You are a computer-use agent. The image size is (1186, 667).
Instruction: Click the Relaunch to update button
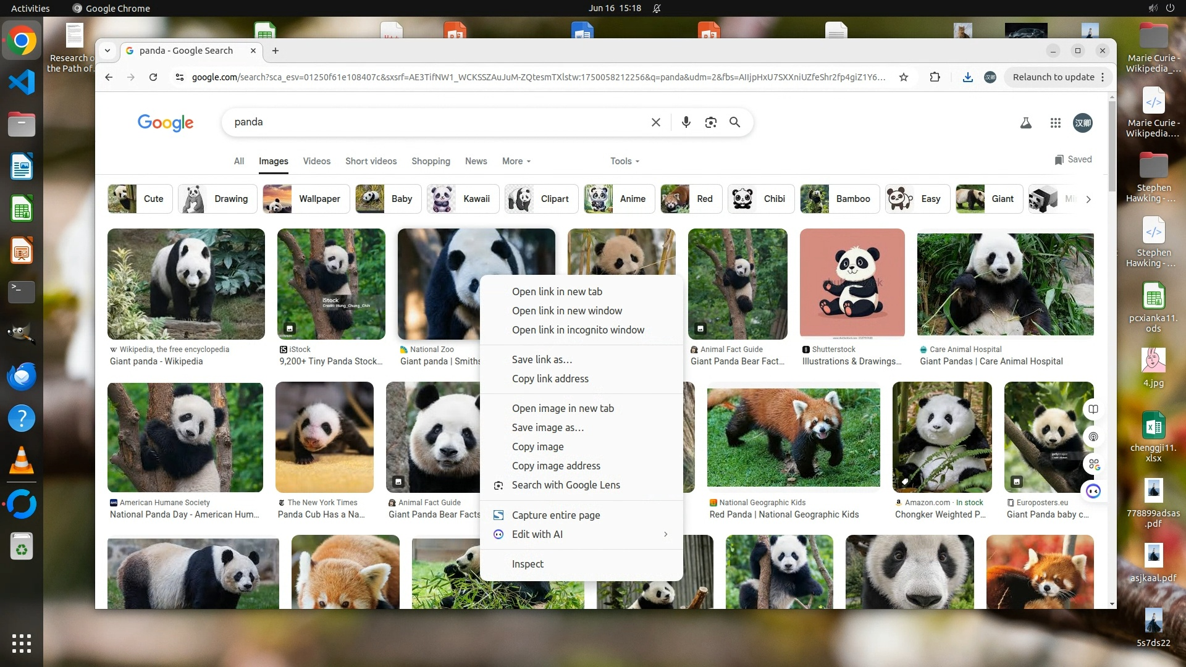[1053, 77]
